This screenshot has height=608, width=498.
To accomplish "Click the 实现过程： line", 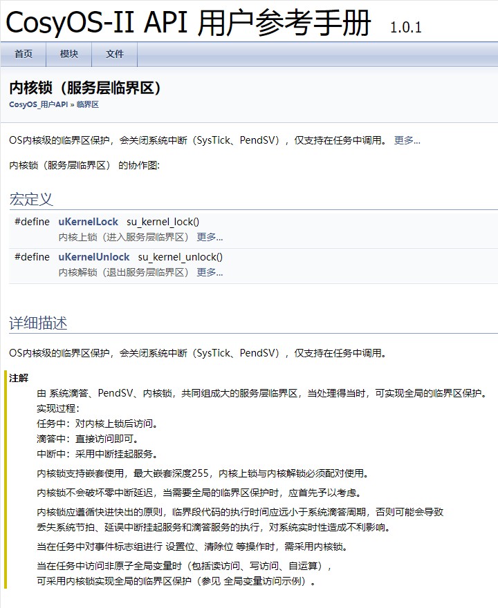I will pyautogui.click(x=58, y=408).
